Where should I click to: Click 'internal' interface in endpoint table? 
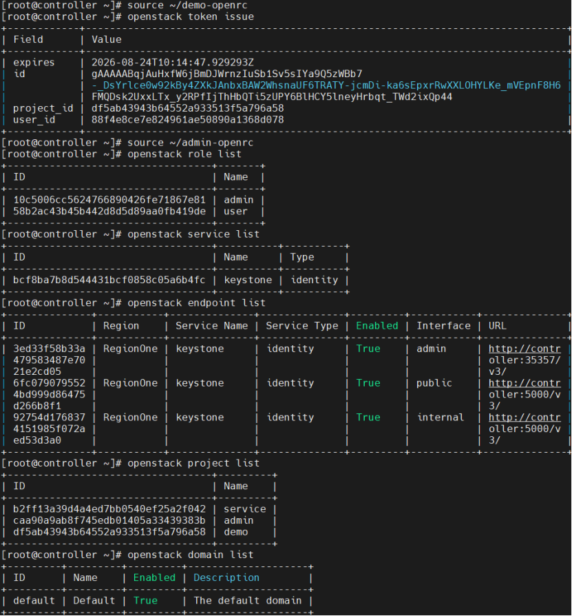click(440, 418)
